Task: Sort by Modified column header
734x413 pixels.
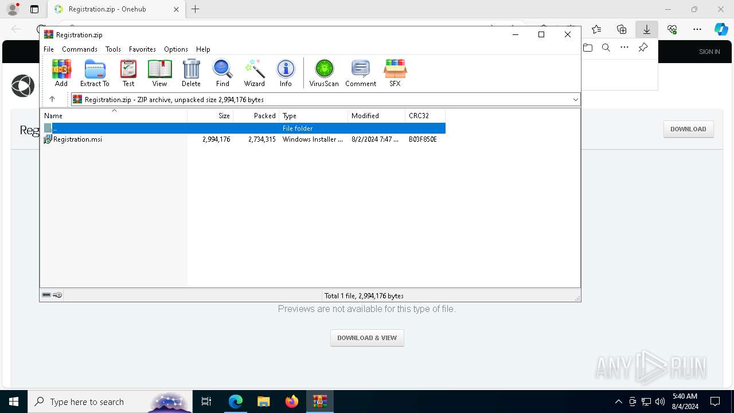Action: coord(377,116)
